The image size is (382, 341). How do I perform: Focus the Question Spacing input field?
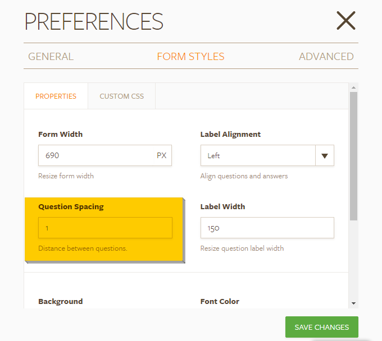click(105, 228)
